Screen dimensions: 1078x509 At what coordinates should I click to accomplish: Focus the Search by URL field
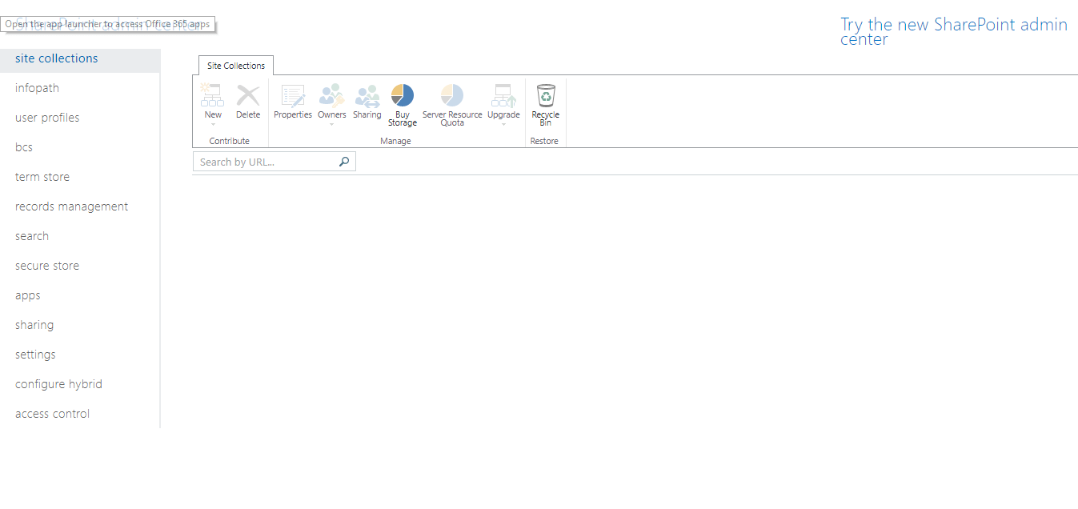[x=275, y=162]
